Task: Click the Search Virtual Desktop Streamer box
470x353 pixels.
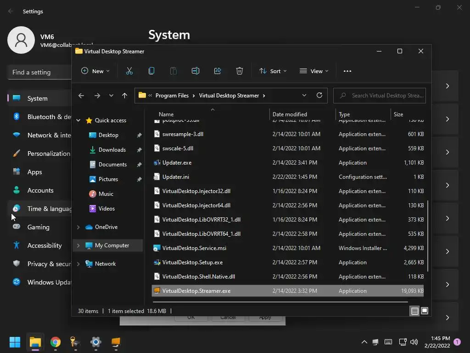Action: (380, 96)
